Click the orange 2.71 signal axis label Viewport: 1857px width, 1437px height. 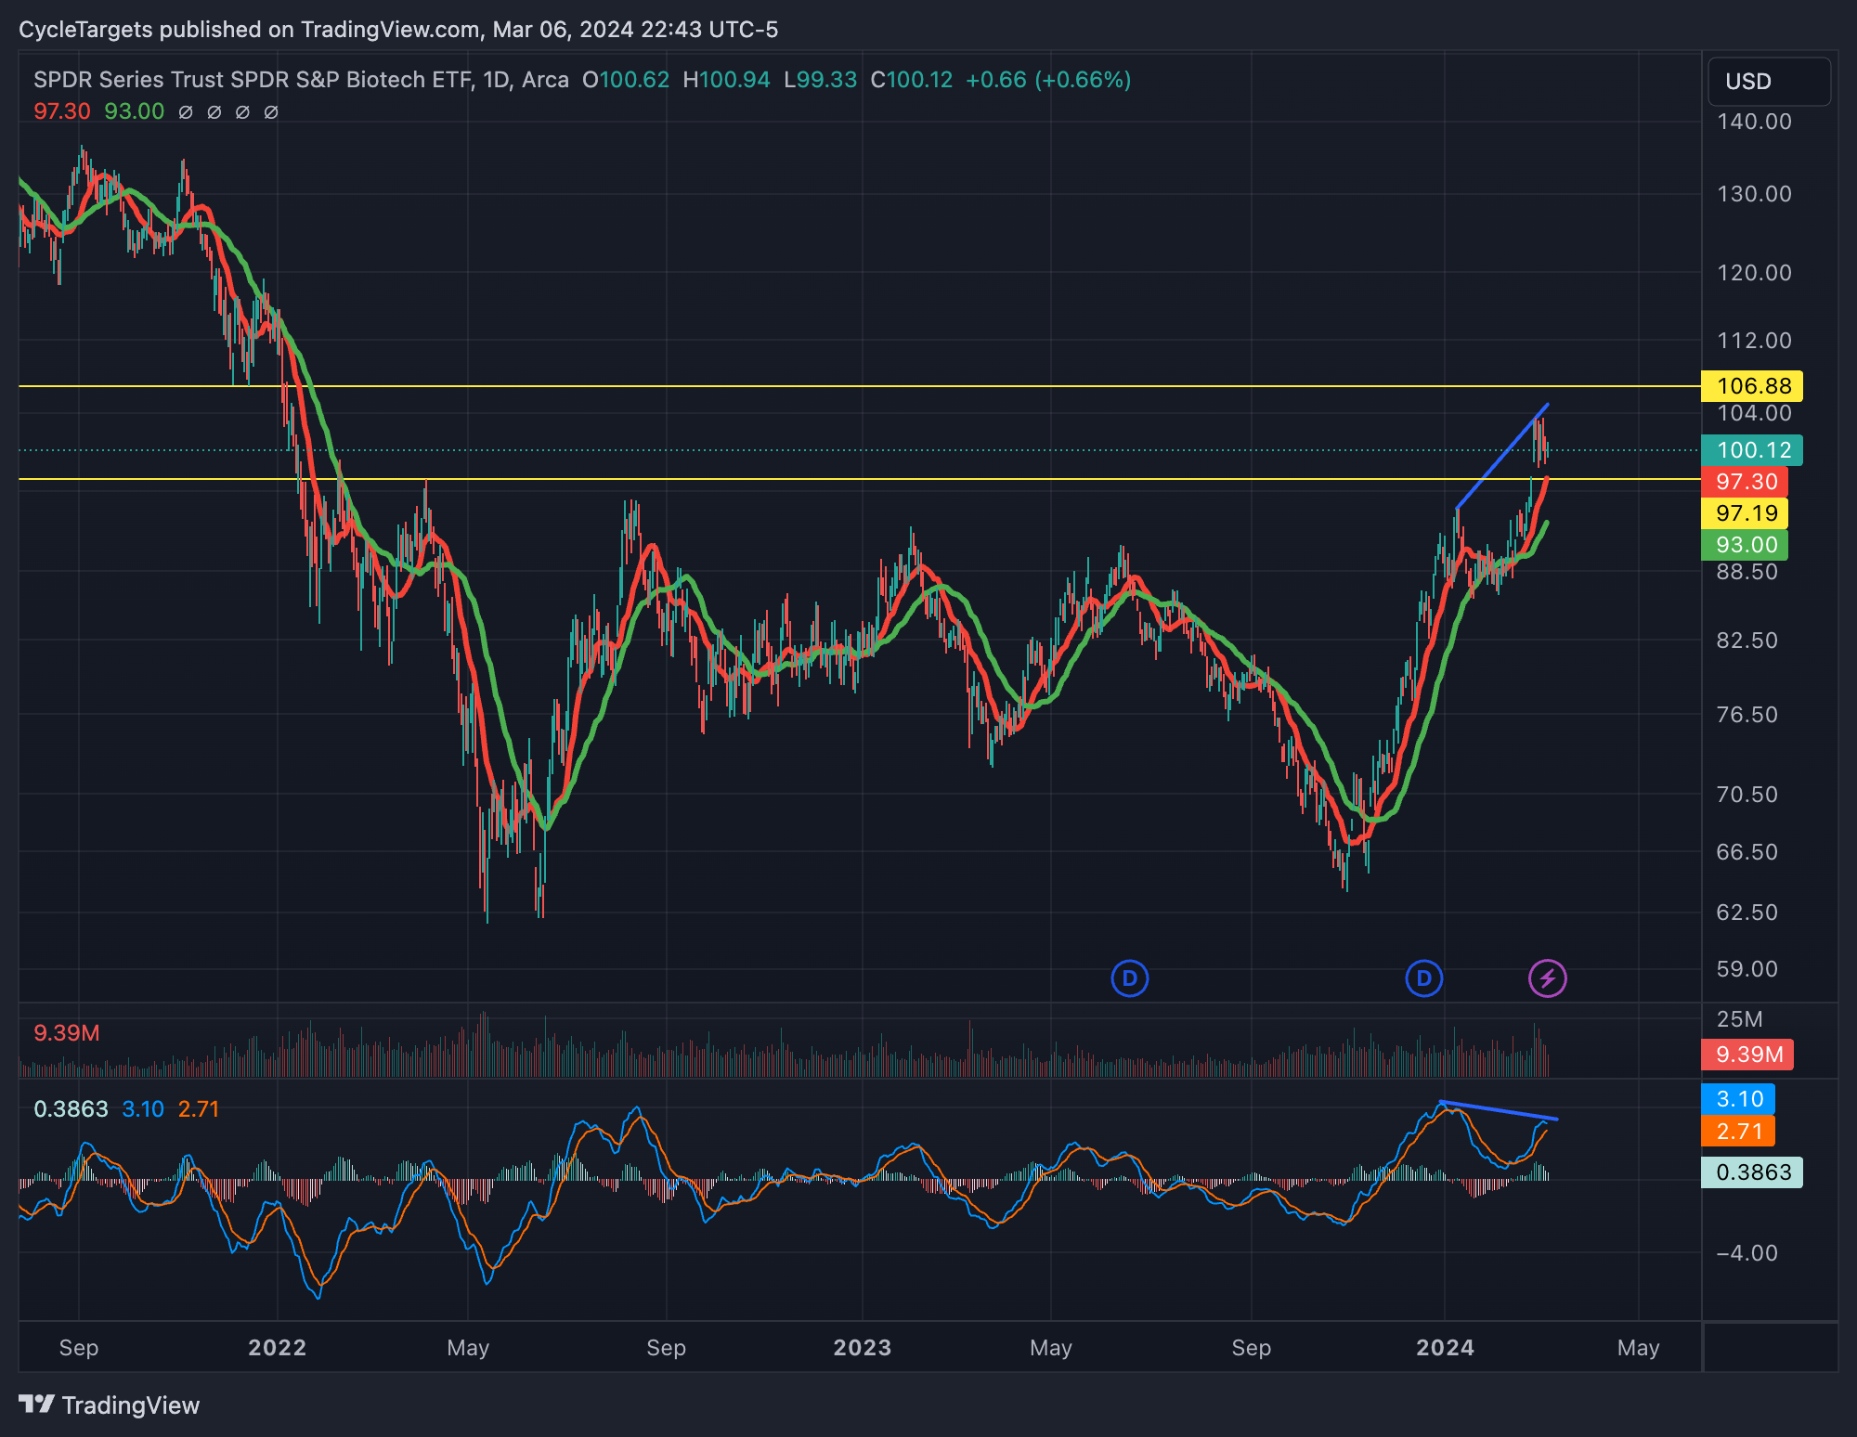(x=1737, y=1132)
